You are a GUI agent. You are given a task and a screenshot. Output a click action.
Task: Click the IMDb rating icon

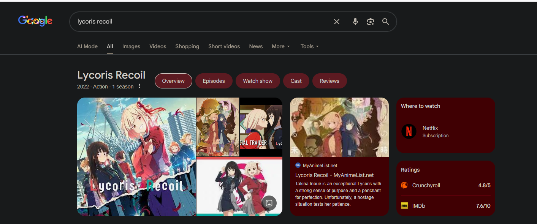click(404, 206)
